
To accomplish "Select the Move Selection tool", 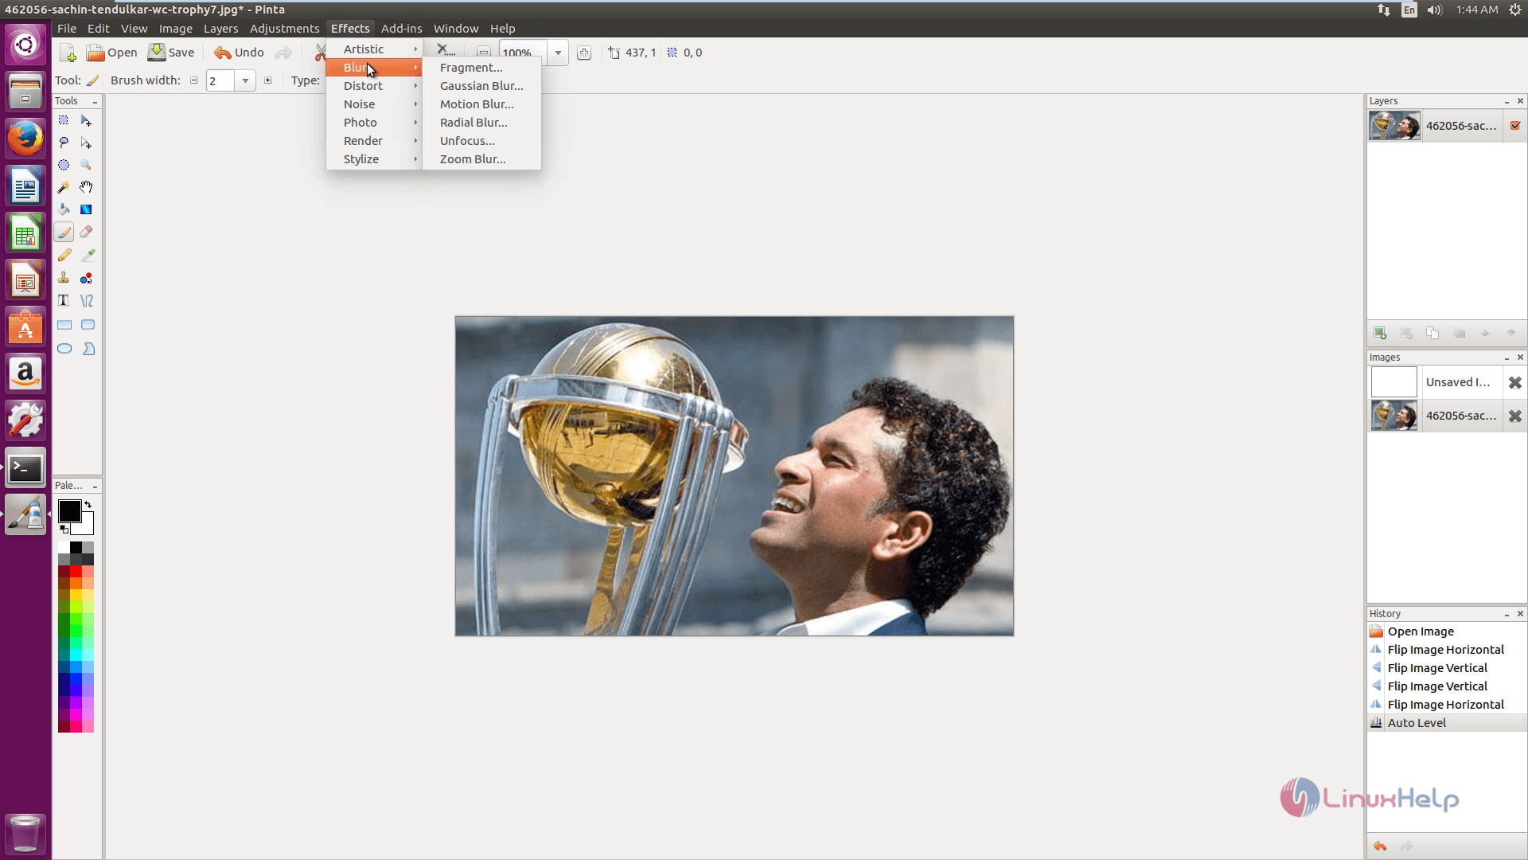I will point(86,143).
